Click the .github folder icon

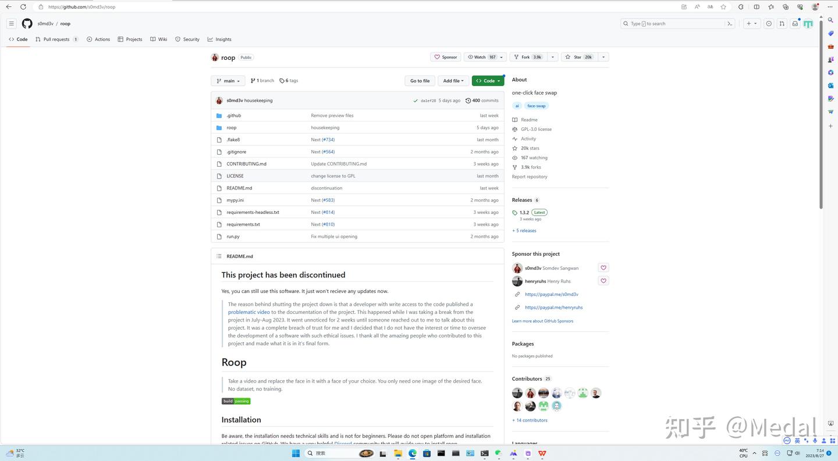[x=219, y=116]
